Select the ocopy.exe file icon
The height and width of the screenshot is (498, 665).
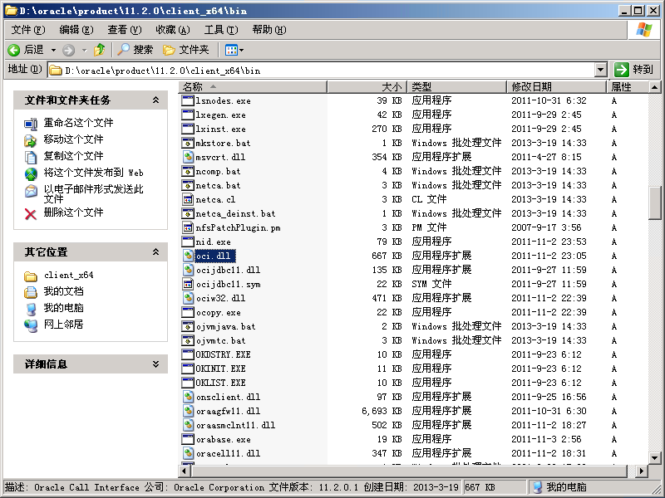click(x=188, y=312)
